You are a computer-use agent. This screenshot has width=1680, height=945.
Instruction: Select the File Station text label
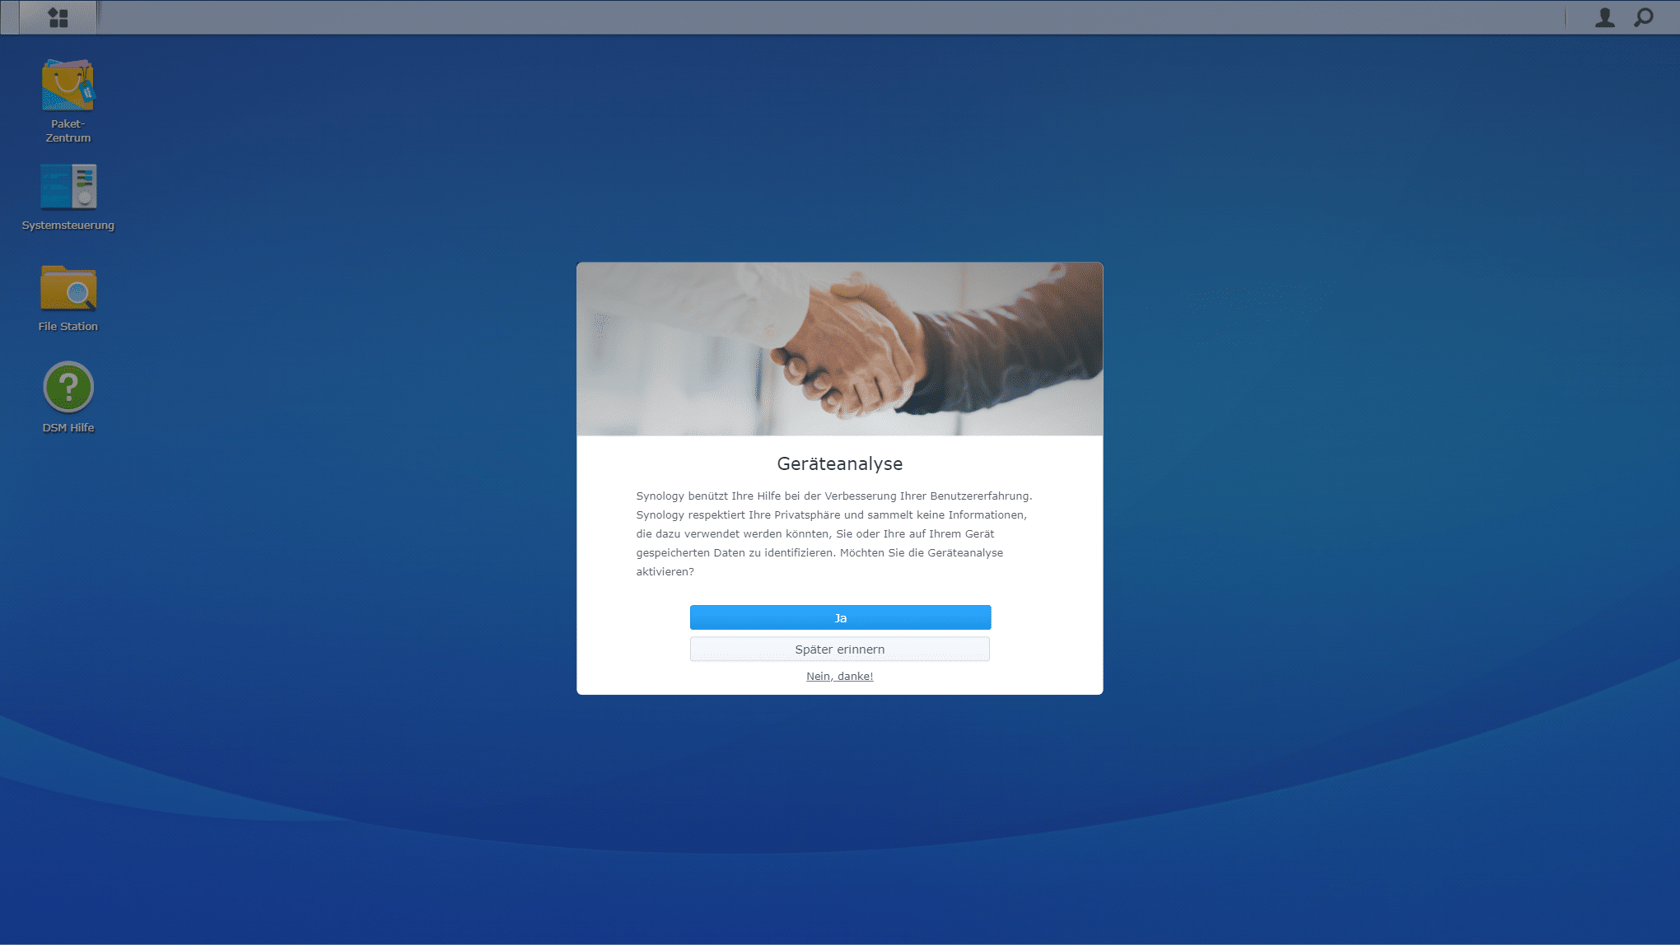pyautogui.click(x=68, y=326)
